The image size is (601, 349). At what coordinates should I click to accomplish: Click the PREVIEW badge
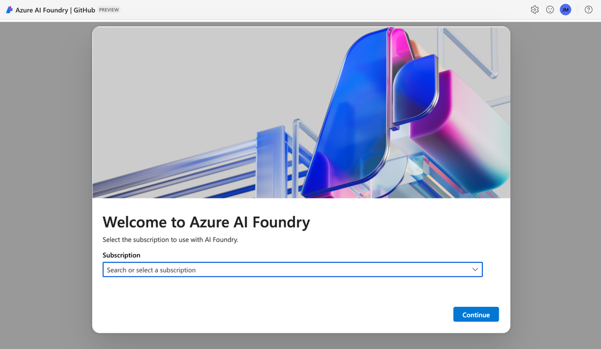[109, 10]
